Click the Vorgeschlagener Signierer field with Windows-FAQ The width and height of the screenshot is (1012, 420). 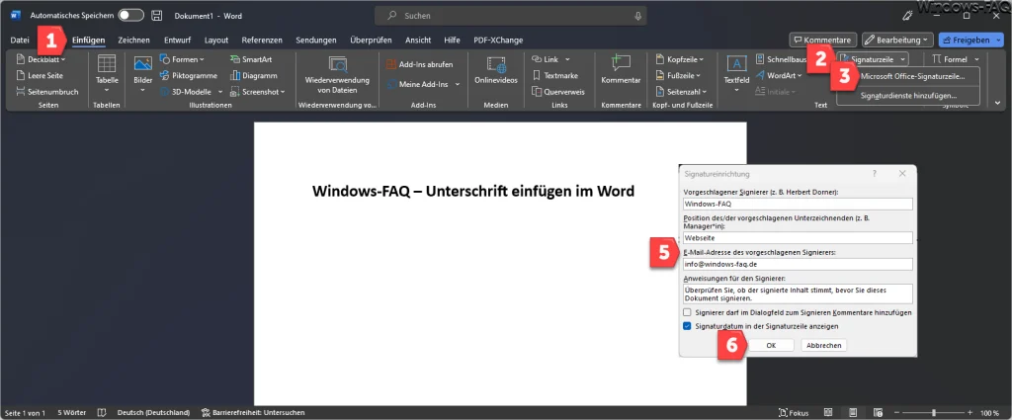[798, 204]
